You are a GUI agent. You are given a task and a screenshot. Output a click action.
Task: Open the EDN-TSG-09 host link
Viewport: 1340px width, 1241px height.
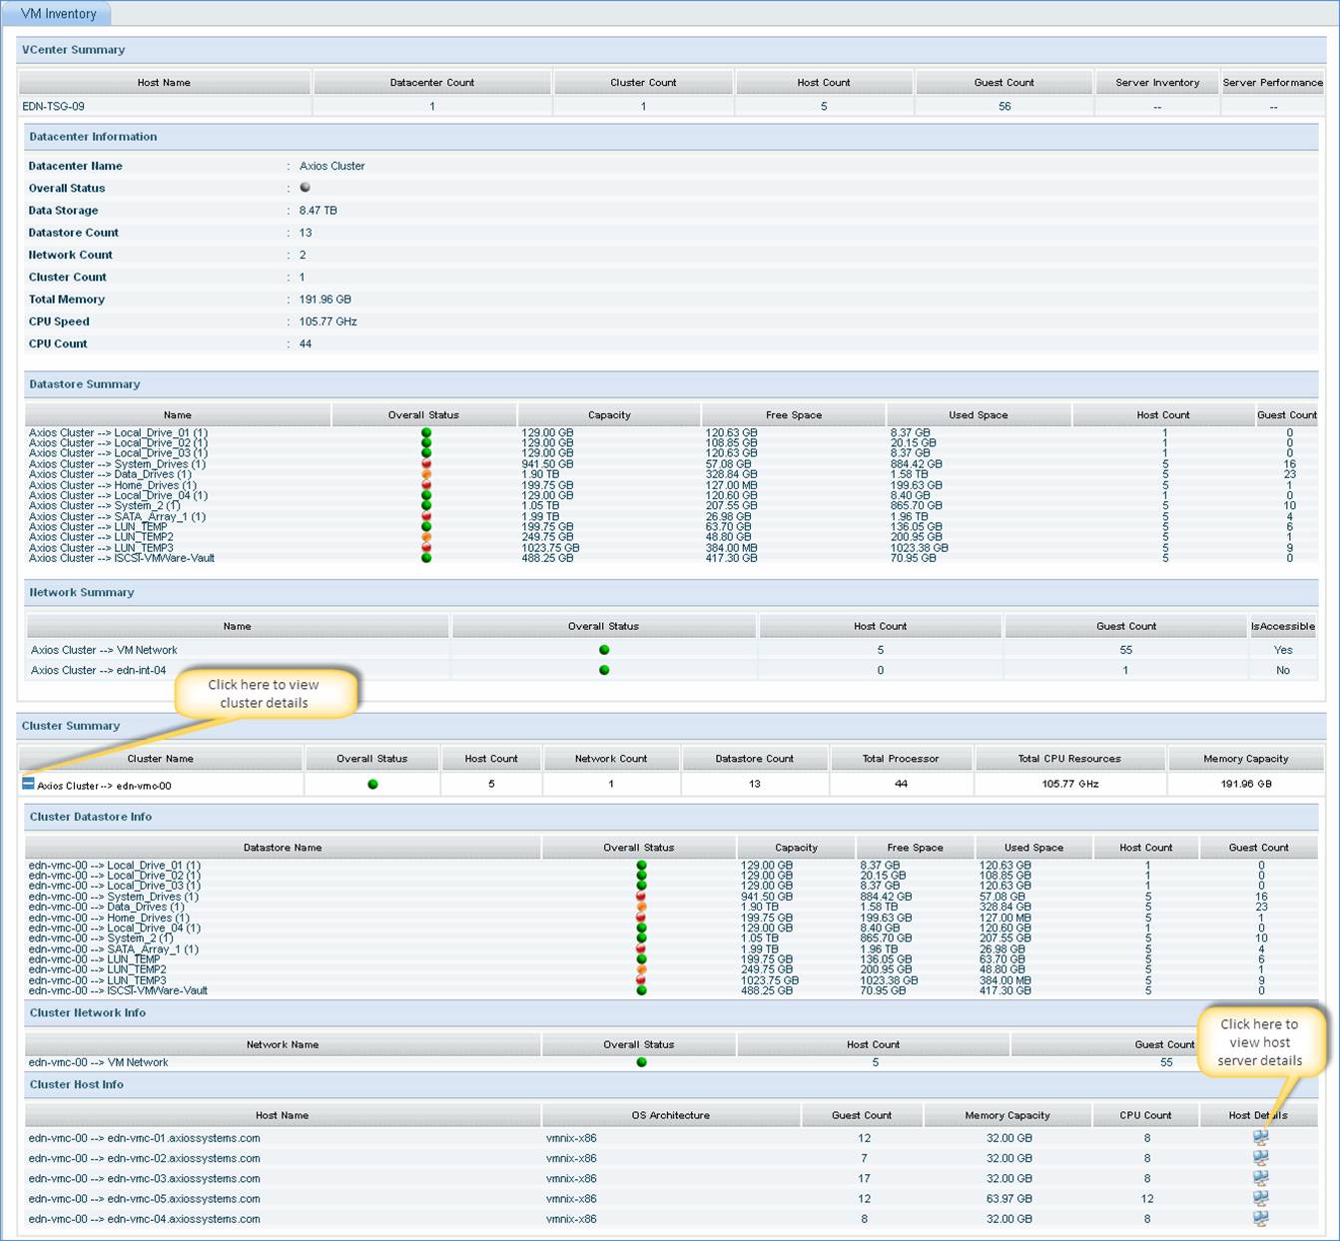click(x=54, y=106)
